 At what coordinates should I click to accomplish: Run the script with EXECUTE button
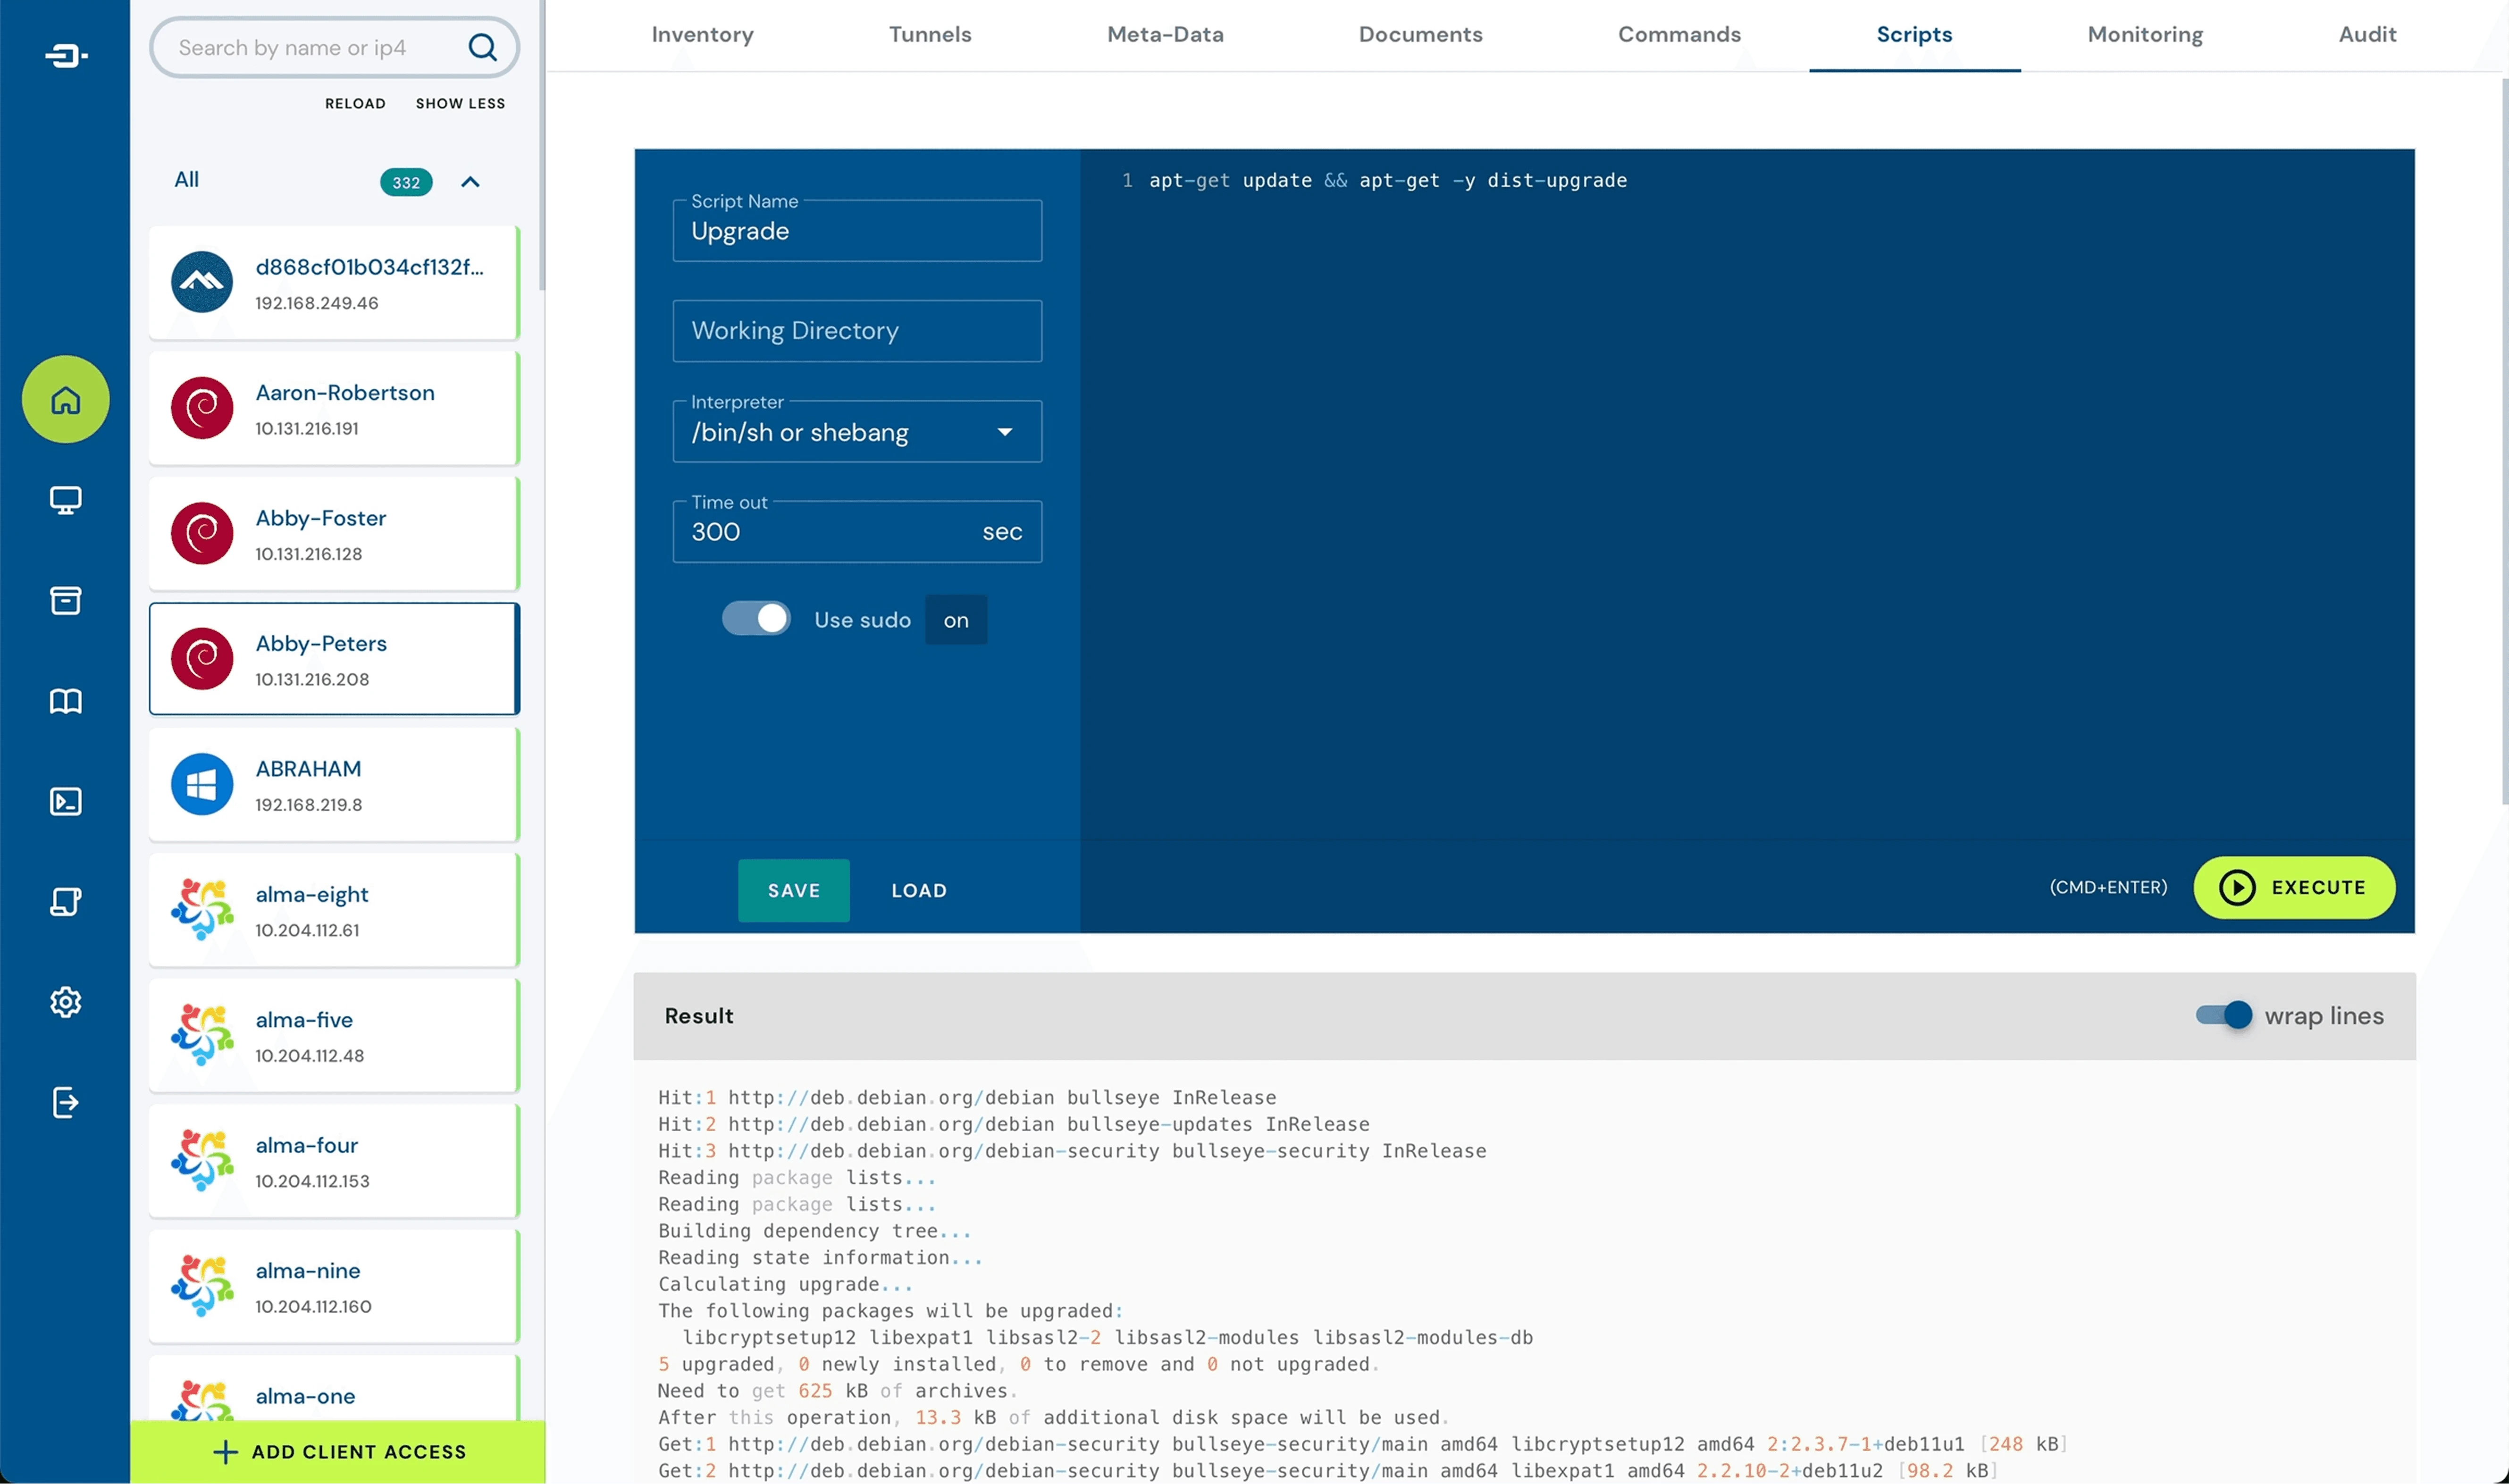pyautogui.click(x=2294, y=887)
